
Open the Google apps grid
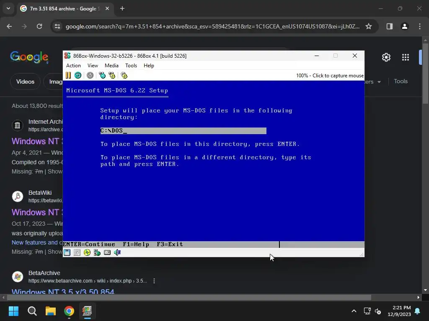[406, 57]
